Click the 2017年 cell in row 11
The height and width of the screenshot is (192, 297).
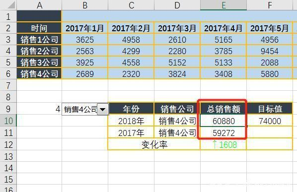click(x=131, y=132)
